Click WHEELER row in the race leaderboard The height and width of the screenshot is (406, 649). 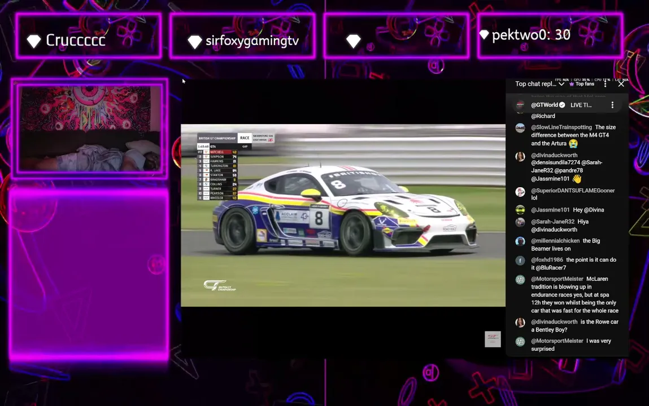[x=217, y=198]
